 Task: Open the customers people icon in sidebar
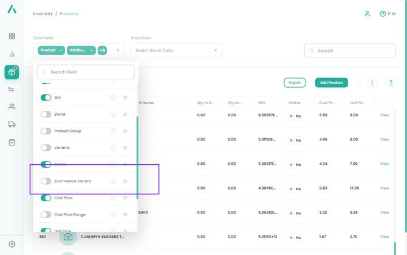click(x=12, y=107)
